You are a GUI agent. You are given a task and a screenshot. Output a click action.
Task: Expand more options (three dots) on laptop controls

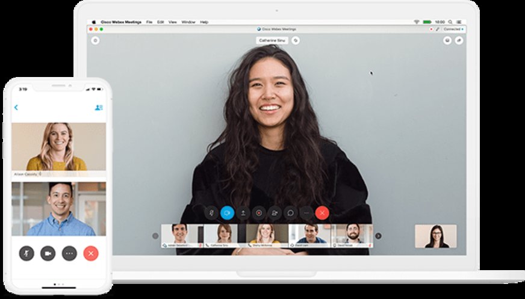[x=306, y=212]
